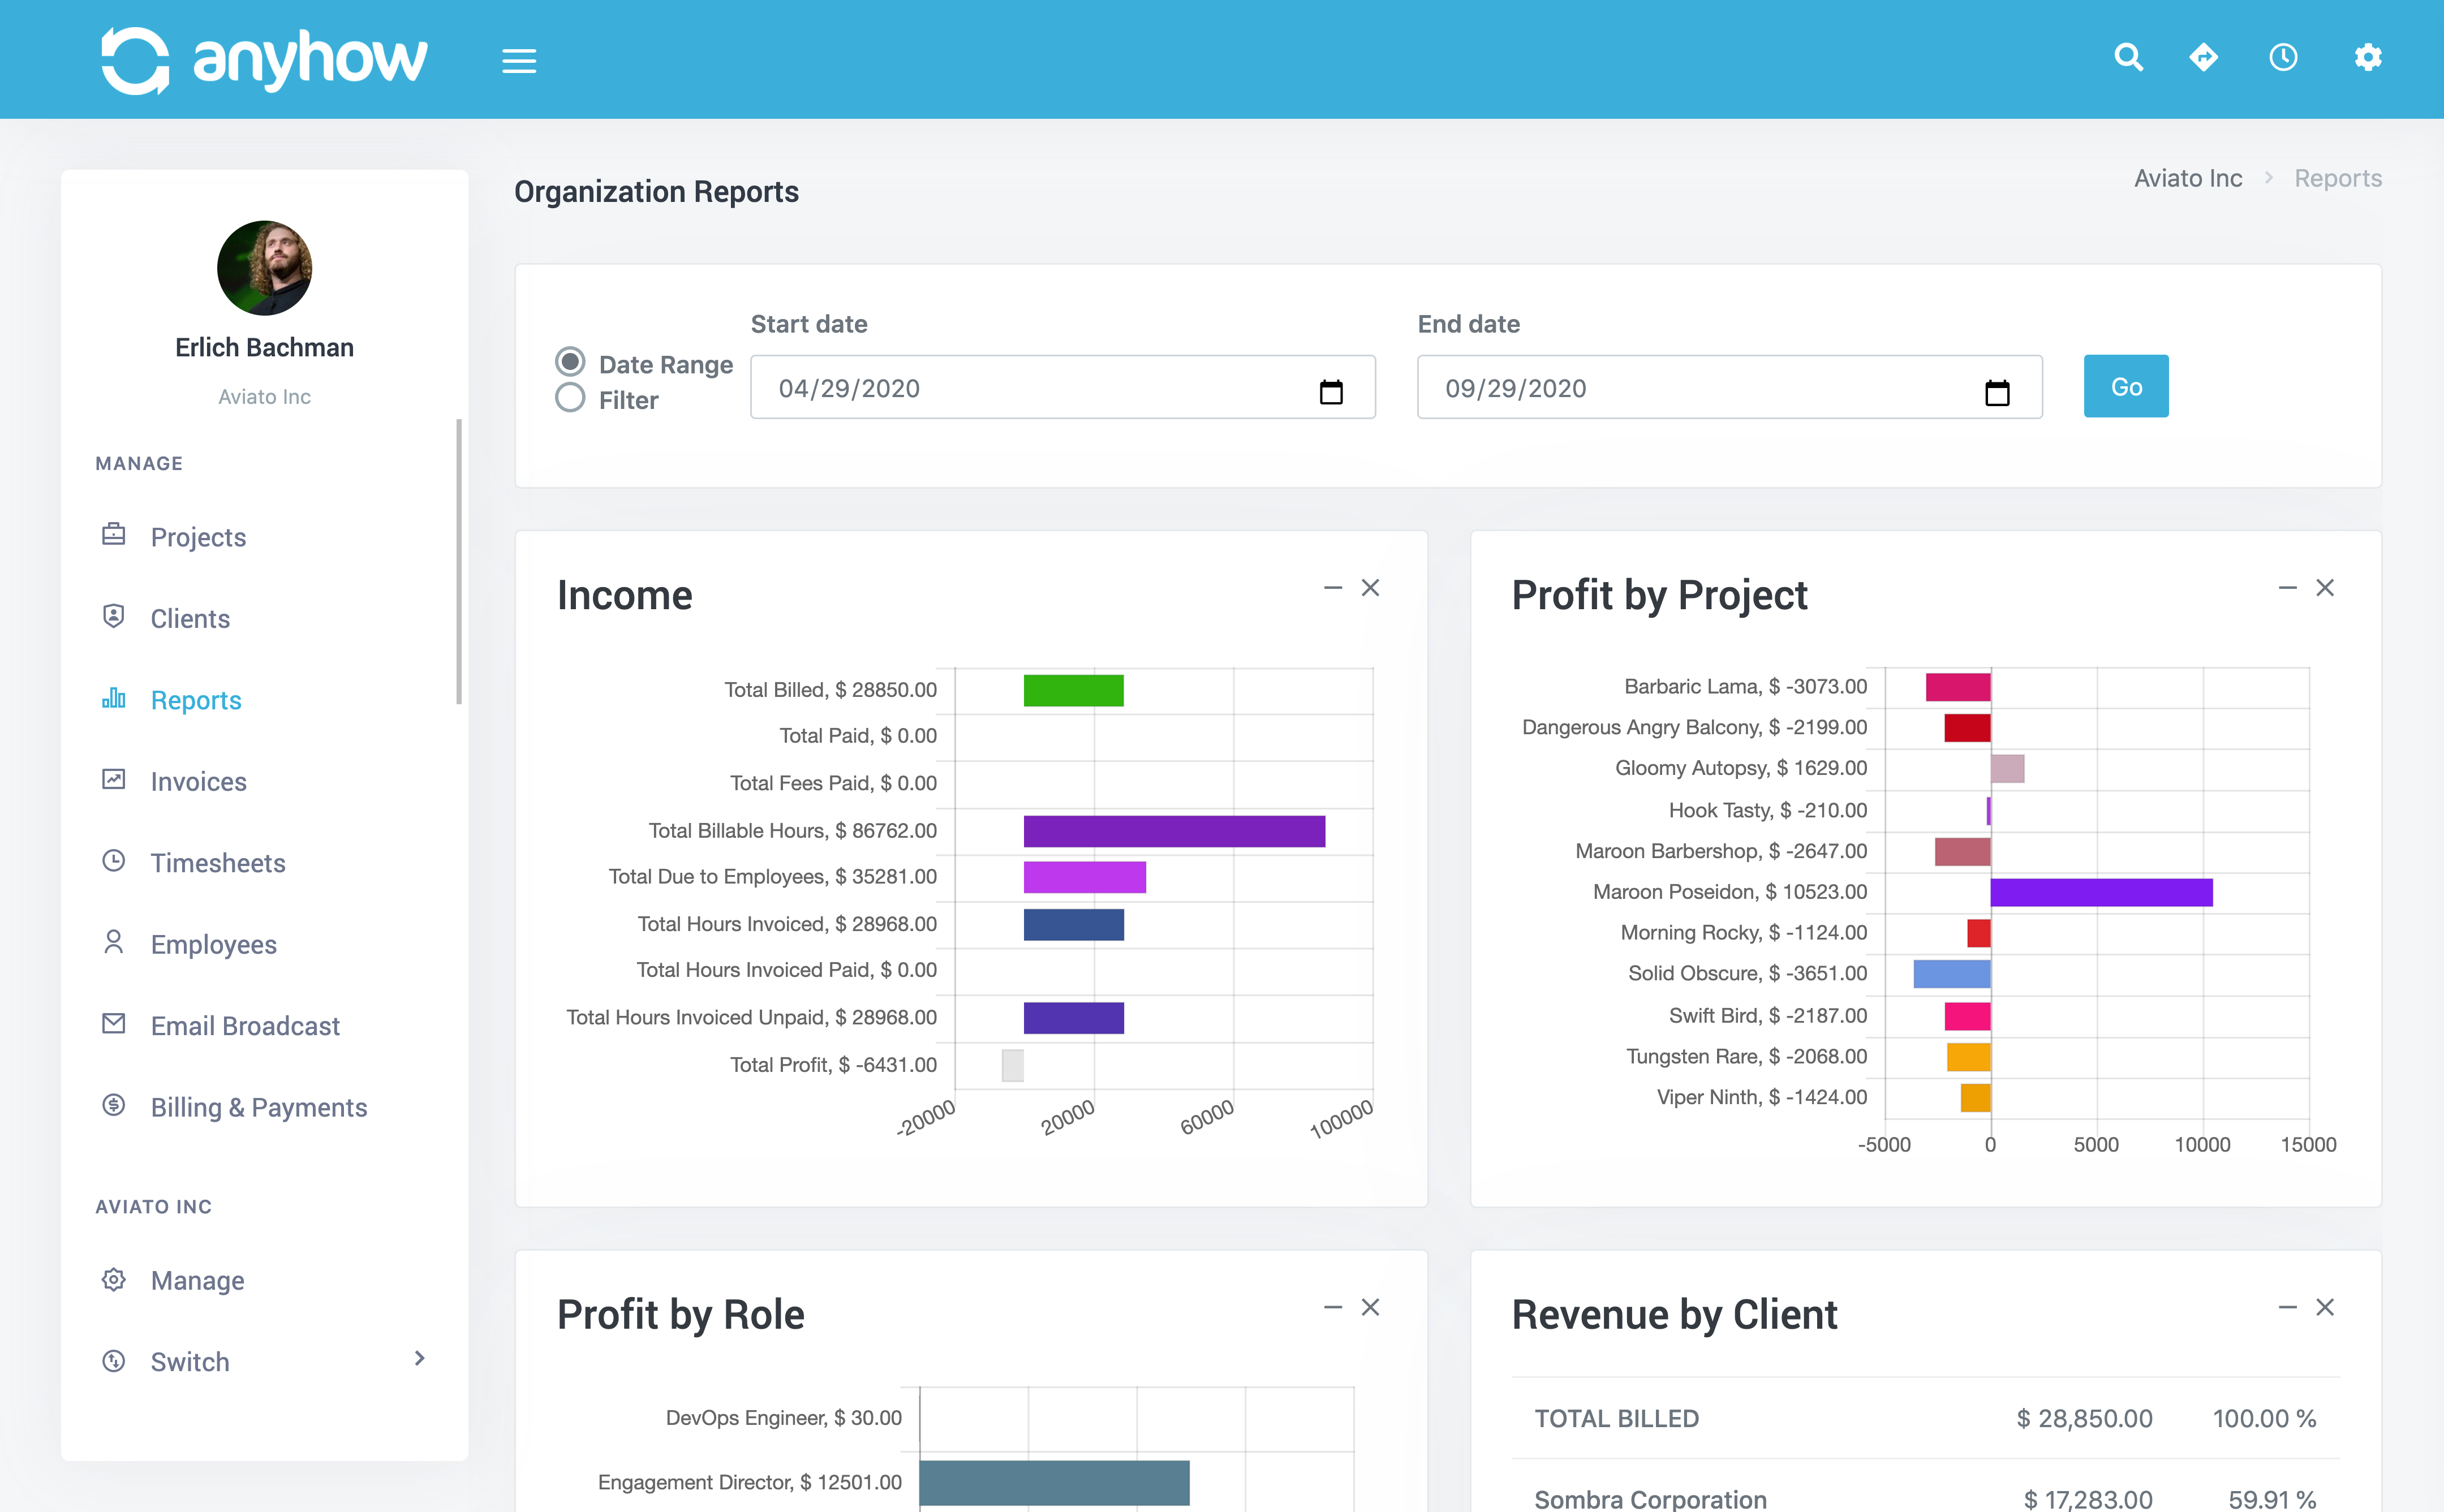
Task: Open Invoices from the sidebar
Action: (x=198, y=781)
